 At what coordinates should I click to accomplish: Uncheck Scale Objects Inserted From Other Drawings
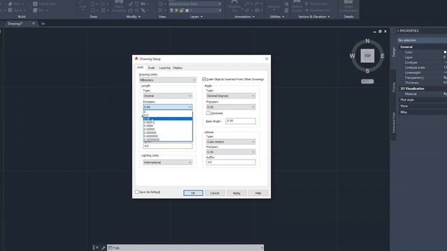pyautogui.click(x=204, y=79)
